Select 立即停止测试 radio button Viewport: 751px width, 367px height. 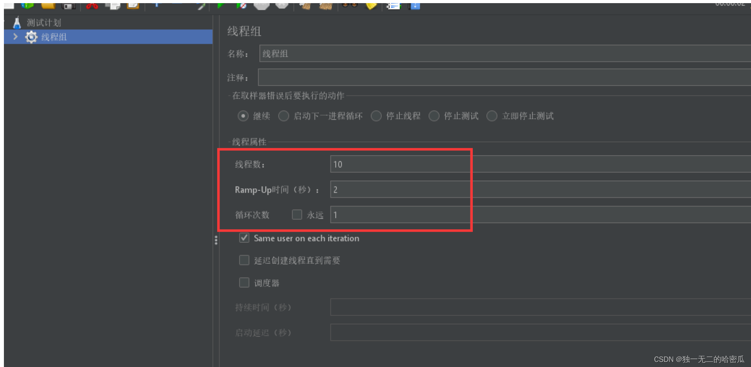tap(492, 116)
